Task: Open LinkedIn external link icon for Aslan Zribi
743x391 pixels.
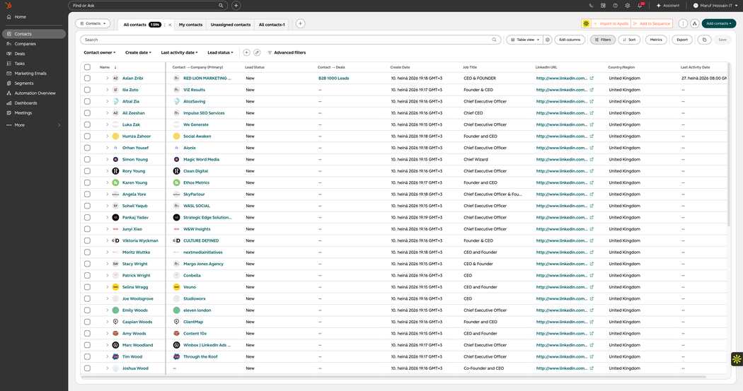Action: 592,78
